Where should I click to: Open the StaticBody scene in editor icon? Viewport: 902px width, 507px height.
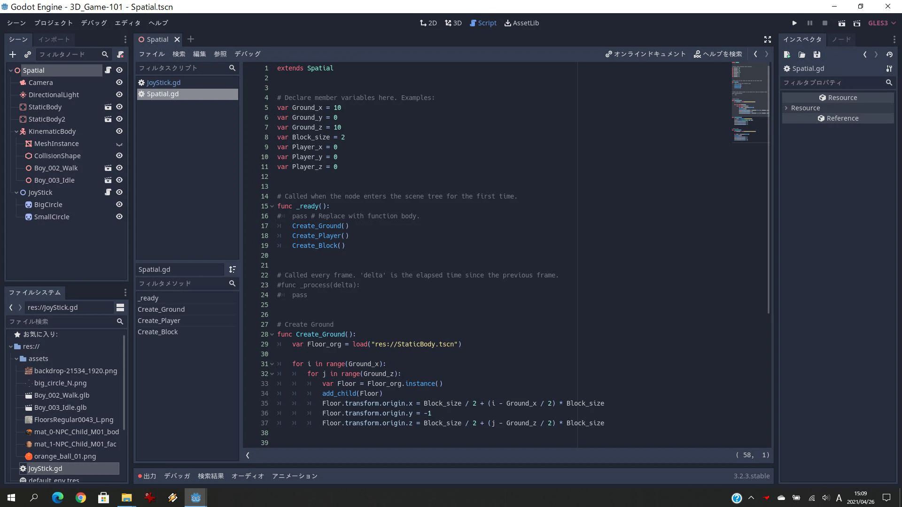coord(108,107)
